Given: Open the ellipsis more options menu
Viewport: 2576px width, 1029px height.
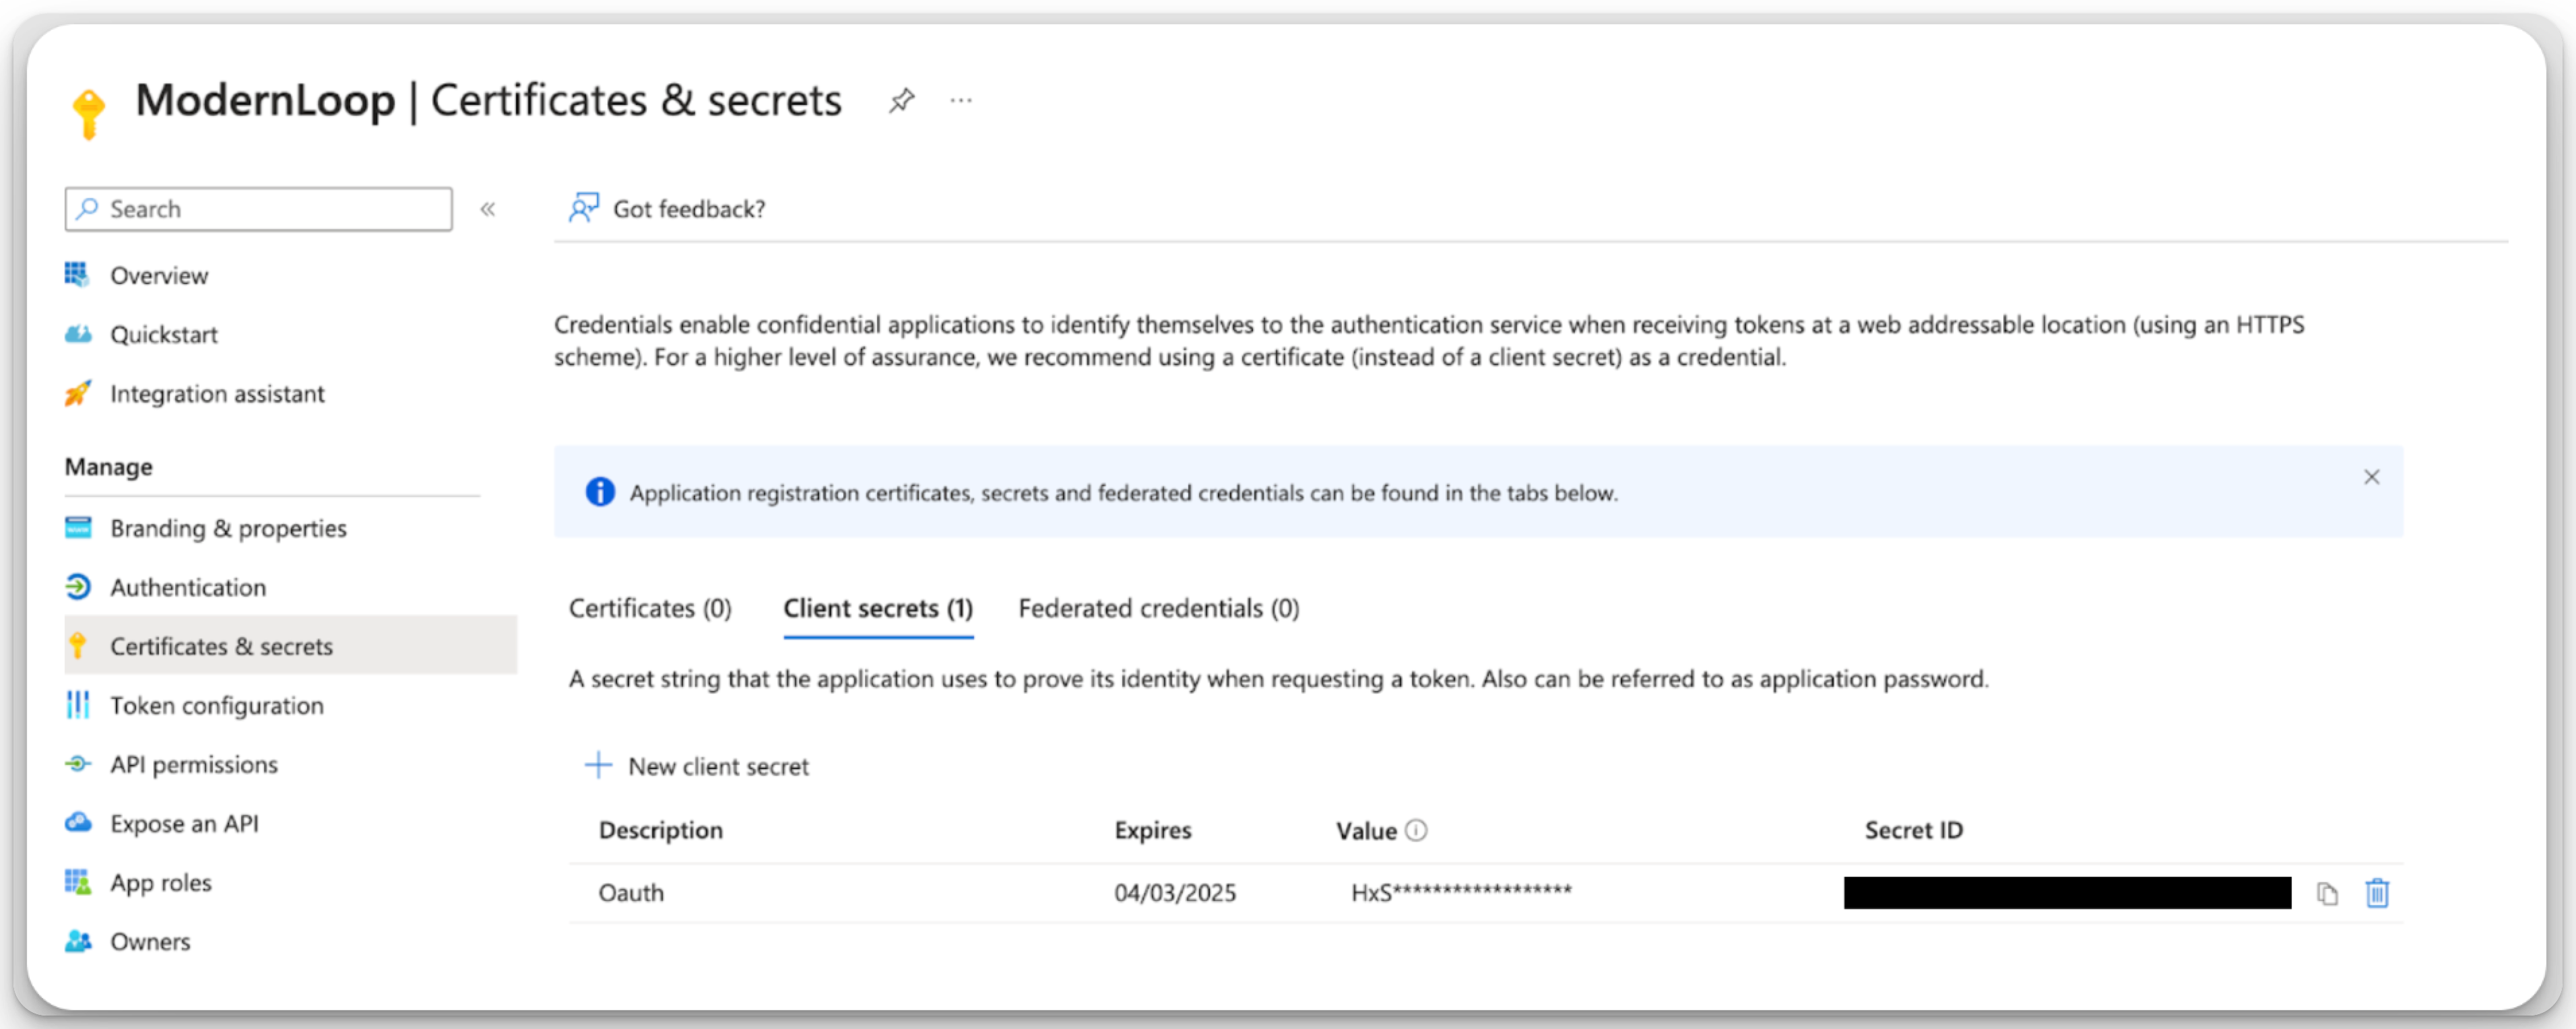Looking at the screenshot, I should (961, 100).
